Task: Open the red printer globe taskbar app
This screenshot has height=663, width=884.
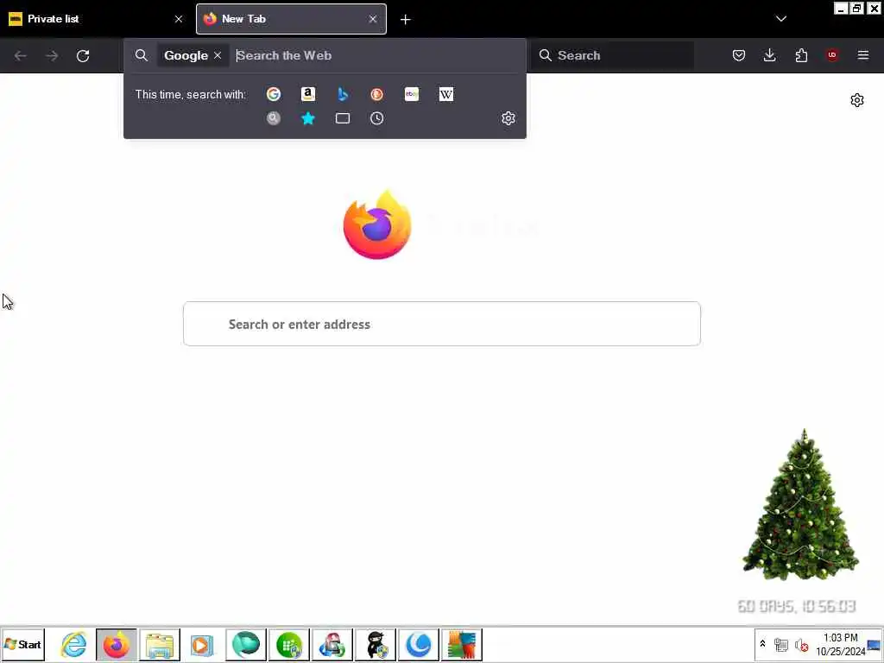Action: click(x=332, y=644)
